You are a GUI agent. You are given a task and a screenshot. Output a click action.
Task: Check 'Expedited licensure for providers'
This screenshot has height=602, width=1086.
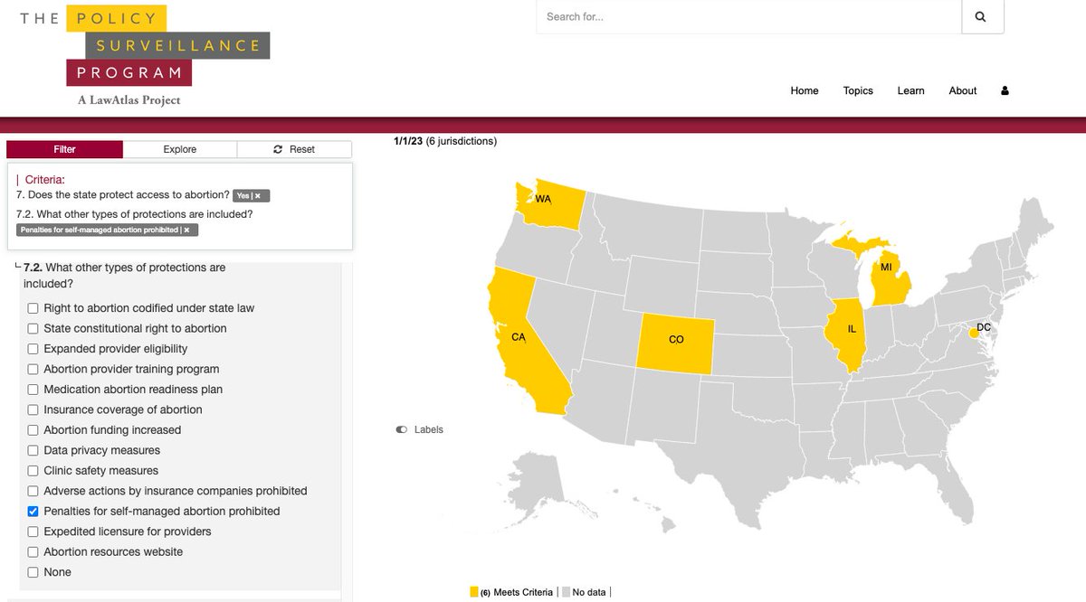33,531
